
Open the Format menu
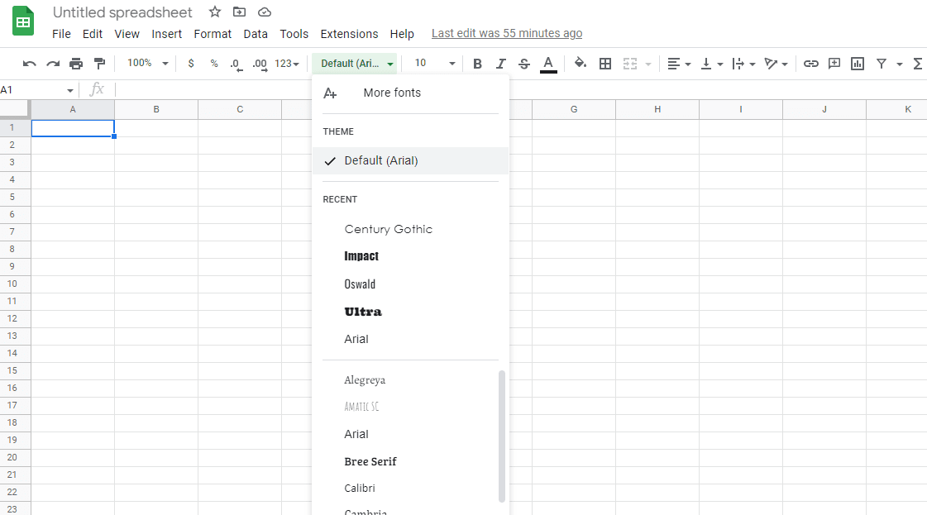pos(213,34)
